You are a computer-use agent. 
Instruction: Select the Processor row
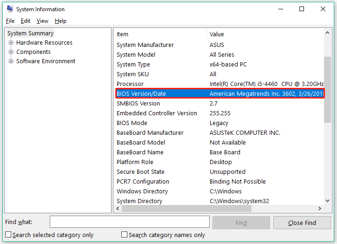click(x=219, y=84)
